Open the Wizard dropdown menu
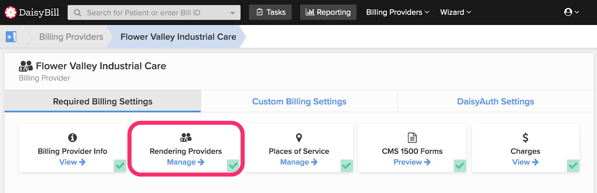This screenshot has height=193, width=597. click(x=456, y=12)
